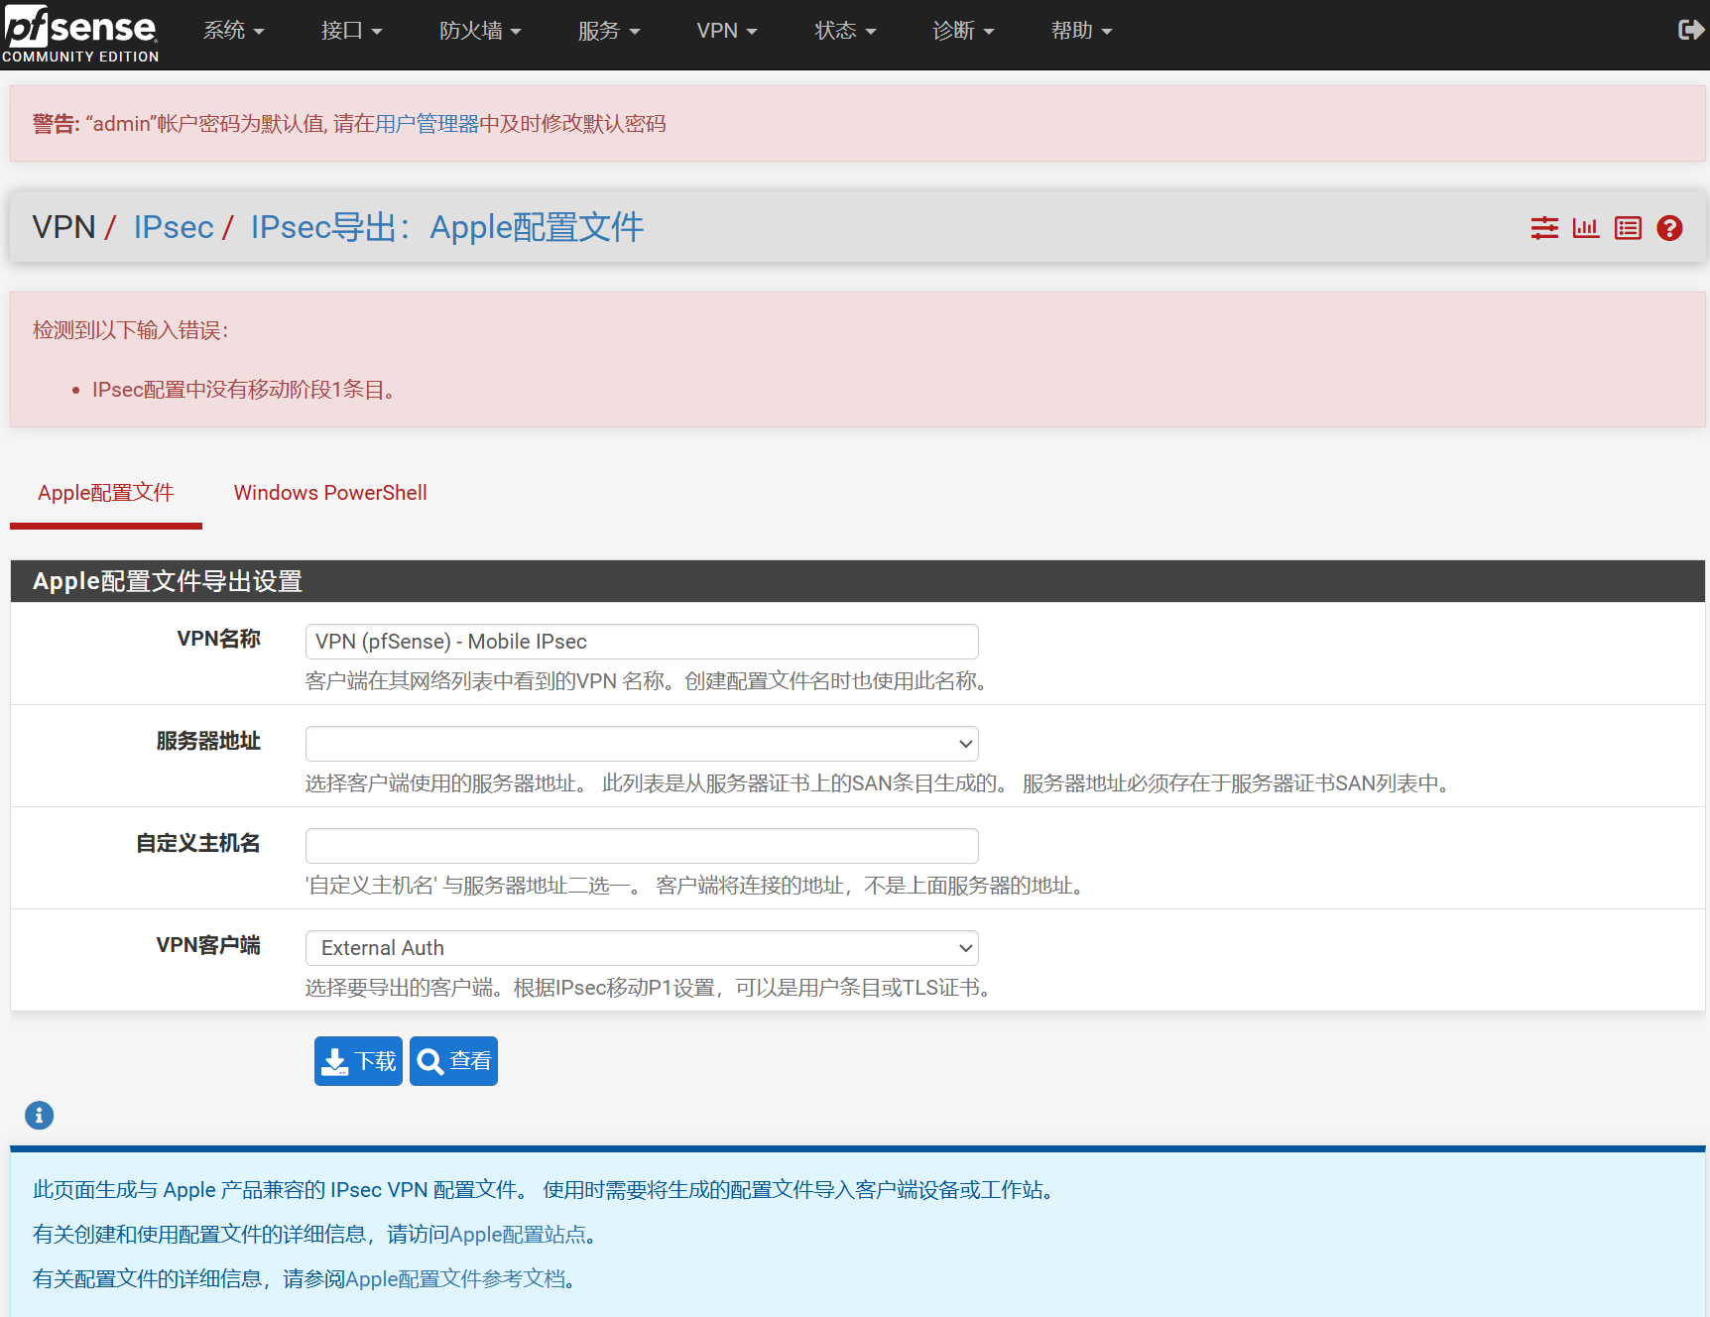This screenshot has height=1317, width=1710.
Task: Click the IPsec breadcrumb link
Action: coord(174,227)
